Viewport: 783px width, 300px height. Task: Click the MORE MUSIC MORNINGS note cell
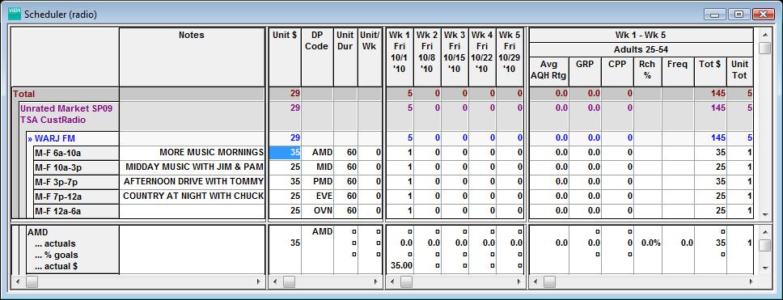pyautogui.click(x=192, y=153)
